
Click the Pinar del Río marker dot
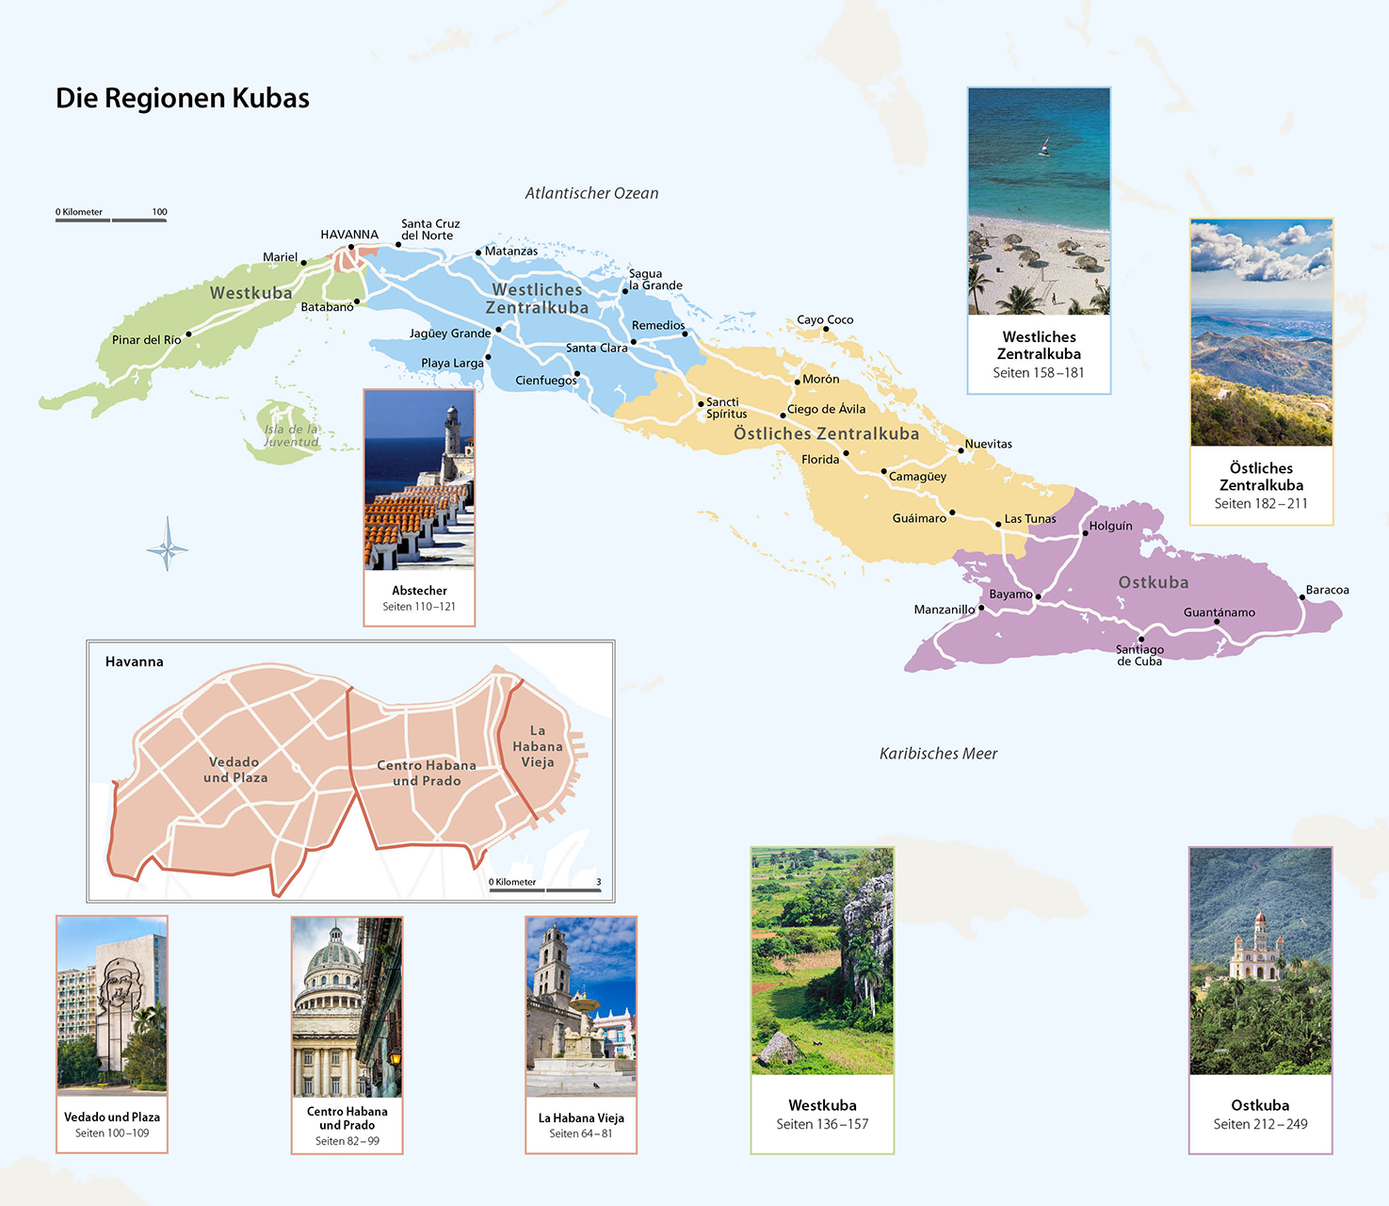[x=188, y=334]
